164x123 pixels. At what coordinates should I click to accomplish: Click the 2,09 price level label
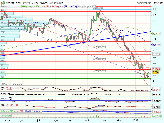(3, 77)
